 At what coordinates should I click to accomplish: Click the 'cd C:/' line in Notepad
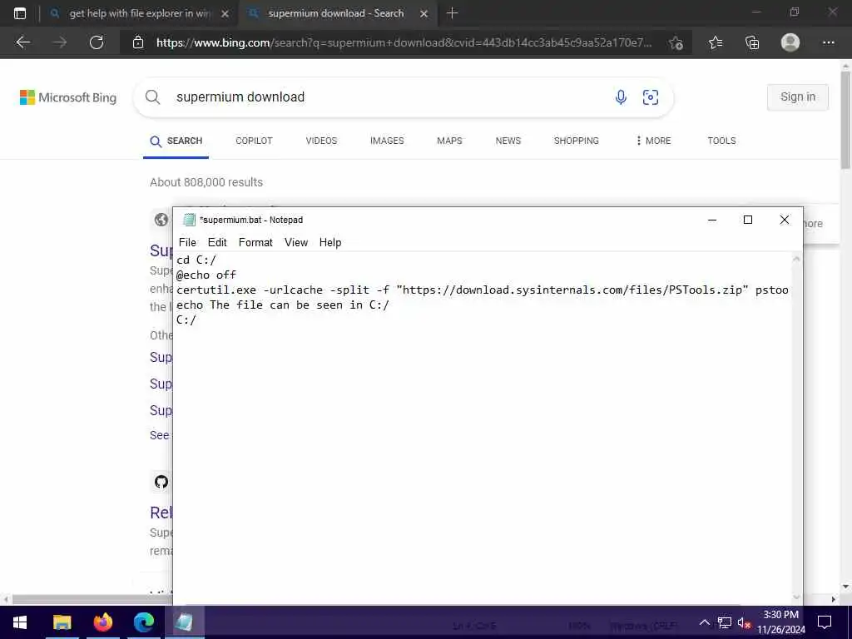[x=196, y=260]
